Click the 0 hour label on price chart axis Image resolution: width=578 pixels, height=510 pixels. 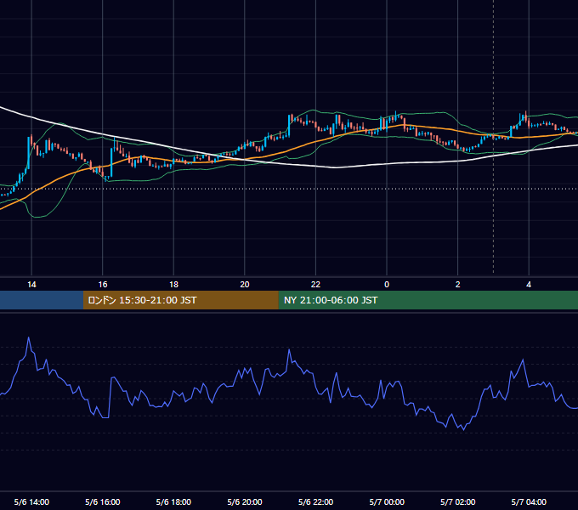coord(387,285)
